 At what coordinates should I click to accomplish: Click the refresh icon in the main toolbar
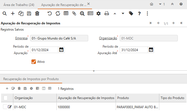[x=58, y=14]
